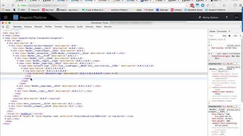Open DevTools more options menu
This screenshot has height=136, width=243.
tap(240, 27)
